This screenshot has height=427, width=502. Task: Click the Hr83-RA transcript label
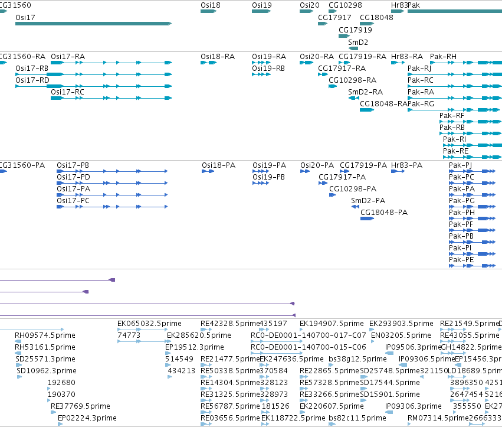point(407,57)
